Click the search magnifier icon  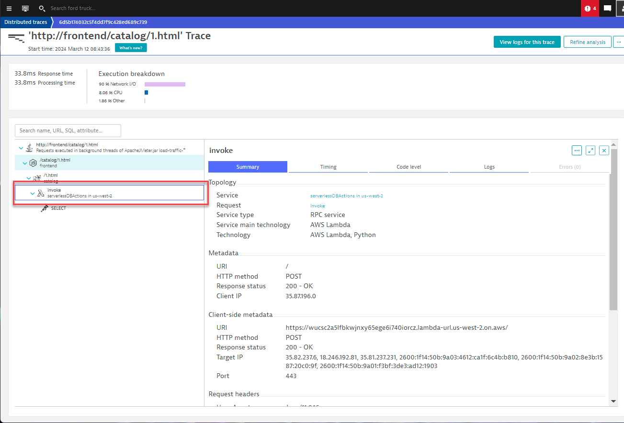(42, 8)
